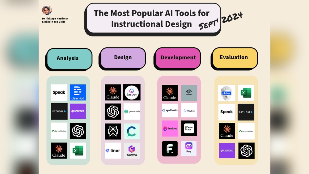Click the Claude logo in Evaluation column
Viewport: 309px width, 174px height.
tap(227, 131)
